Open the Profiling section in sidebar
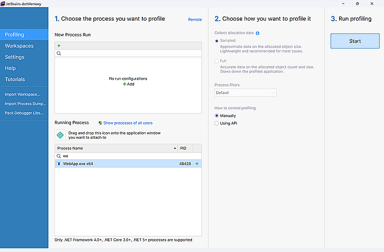Image resolution: width=384 pixels, height=252 pixels. 24,34
